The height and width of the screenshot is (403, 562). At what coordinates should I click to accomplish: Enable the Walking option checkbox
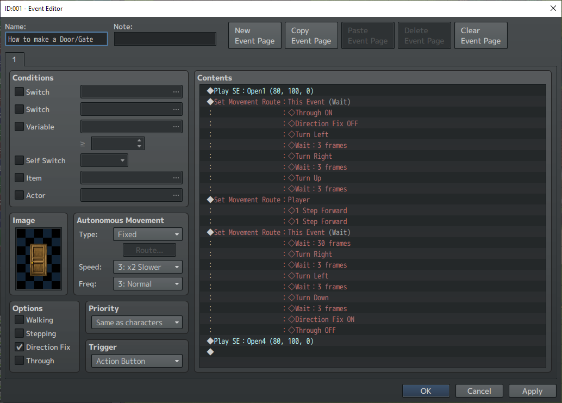(20, 319)
